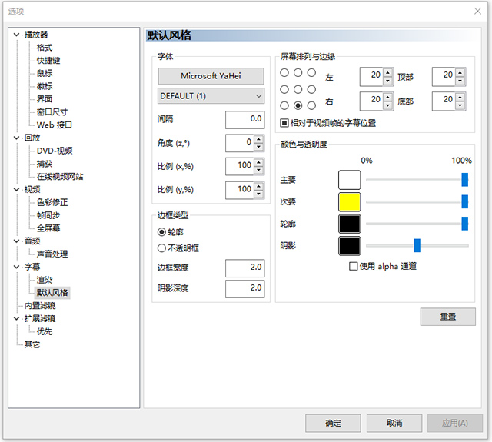The height and width of the screenshot is (442, 492).
Task: Increase 比例 (y,%) with up arrow
Action: (x=258, y=187)
